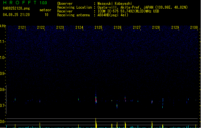Viewport: 201px width, 128px height.
Task: Click the 2130 time marker
Action: coord(194,28)
